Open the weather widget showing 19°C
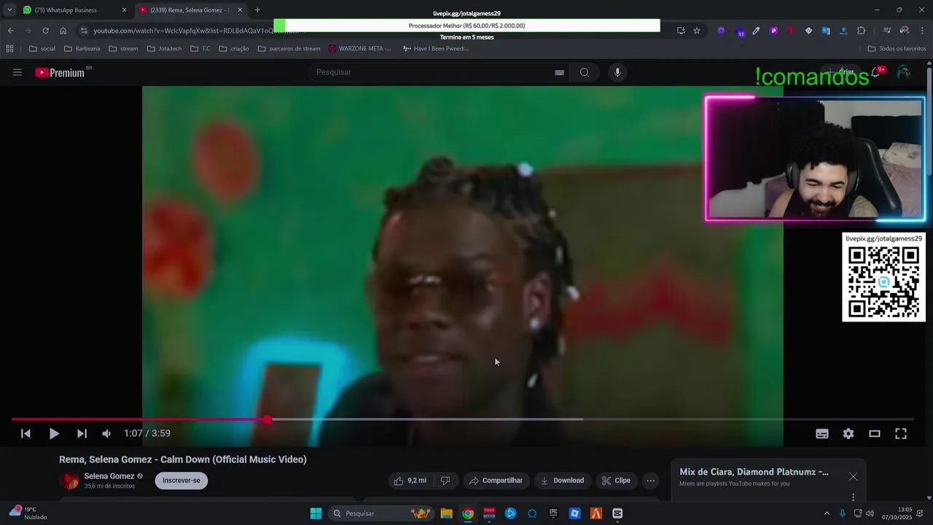The width and height of the screenshot is (933, 525). coord(28,513)
